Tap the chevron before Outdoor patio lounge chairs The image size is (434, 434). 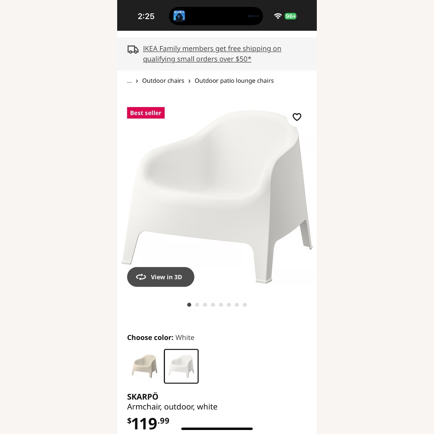(x=190, y=81)
